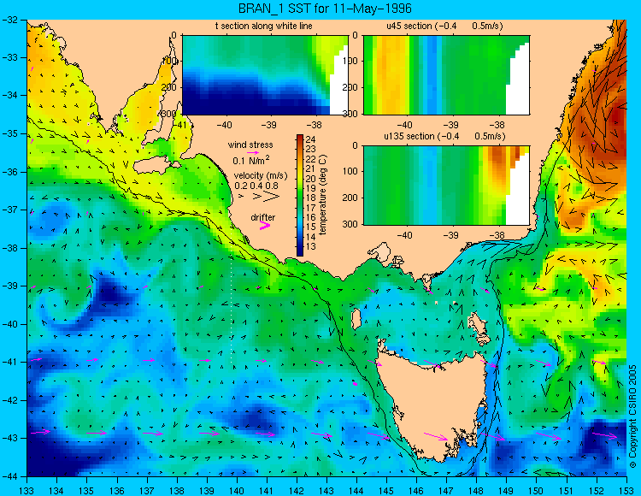Click the '-38' tick under the u135 section plot
This screenshot has width=641, height=496.
497,235
